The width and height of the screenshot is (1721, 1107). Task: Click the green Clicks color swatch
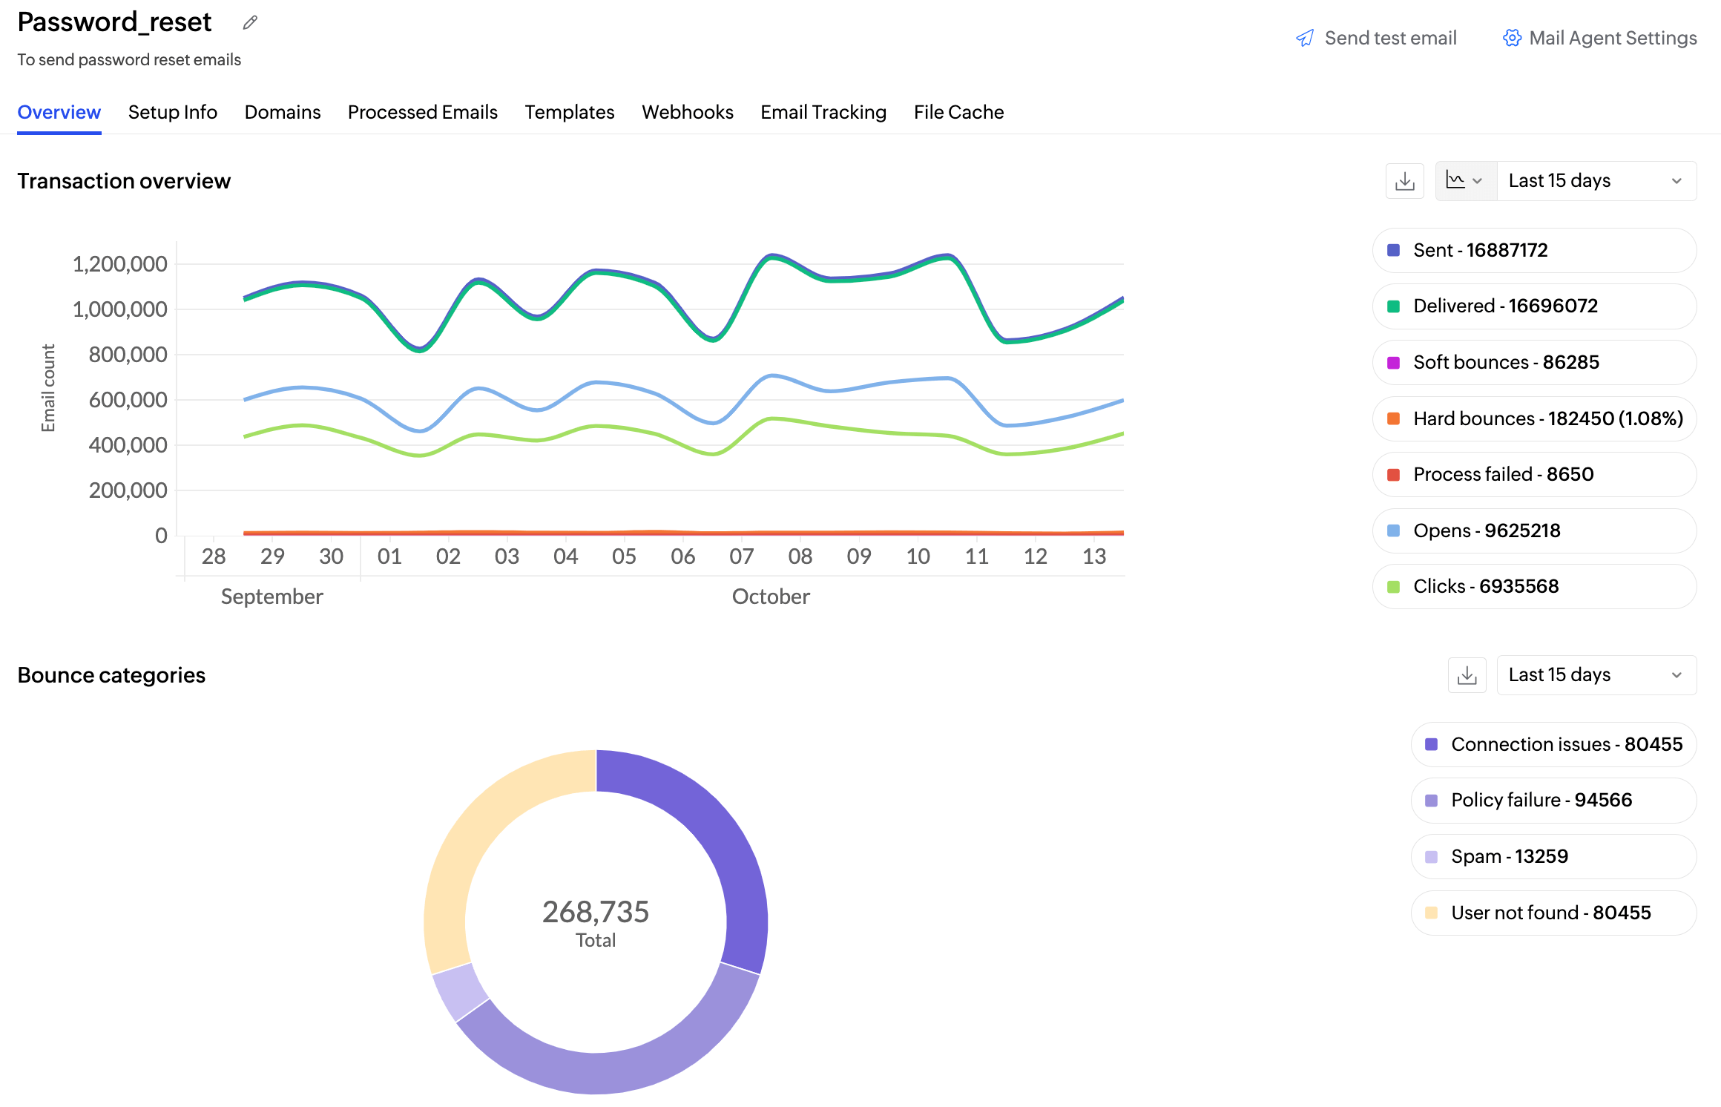(1394, 587)
